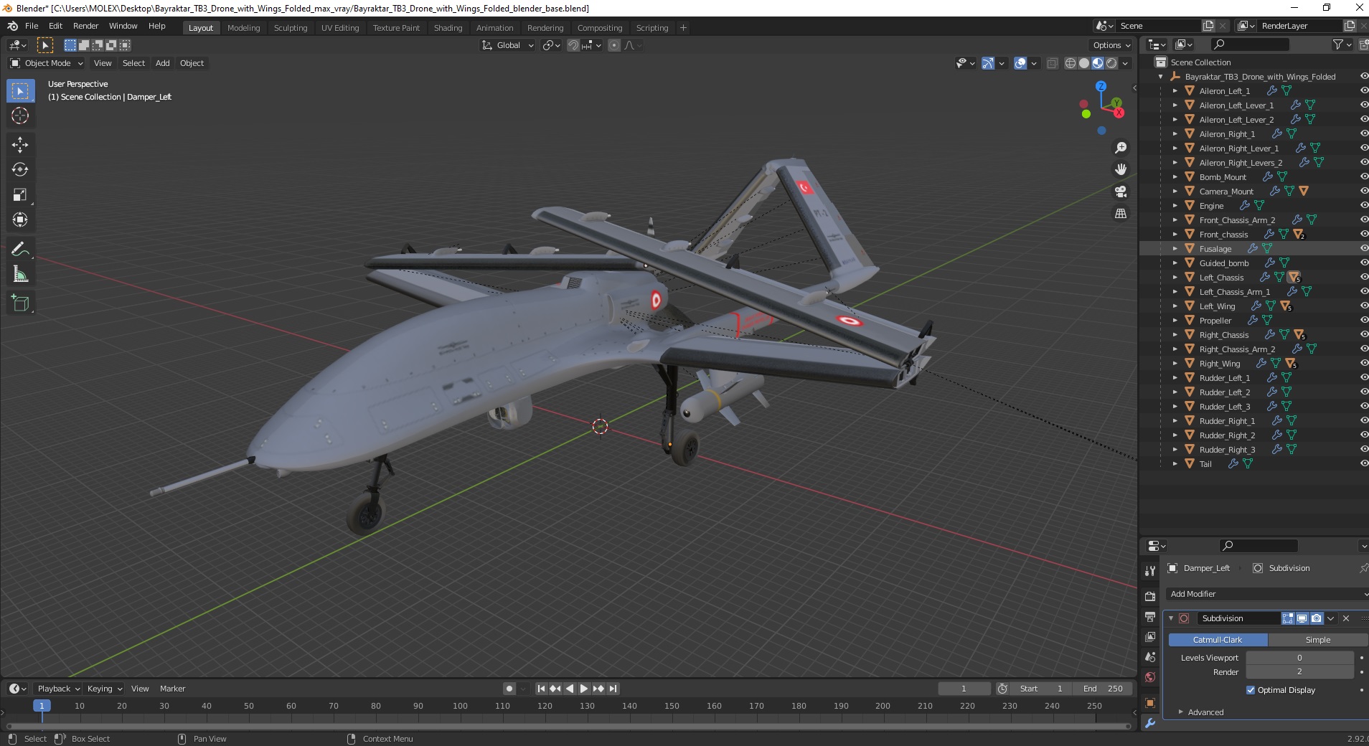This screenshot has height=746, width=1369.
Task: Select the Add Cube tool
Action: (x=20, y=303)
